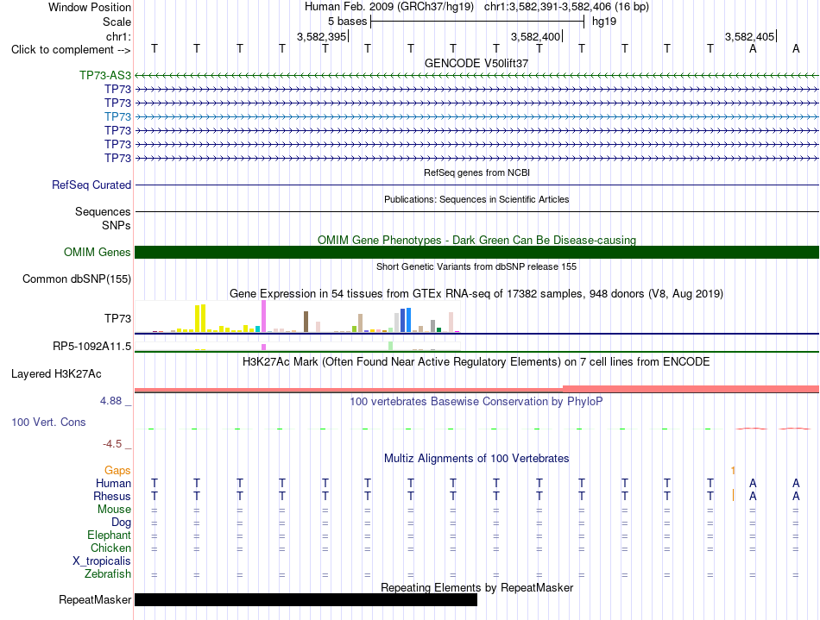Click 'Human Feb. 2009 (GRCh37/hg19)' assembly text
820x620 pixels.
[x=389, y=7]
